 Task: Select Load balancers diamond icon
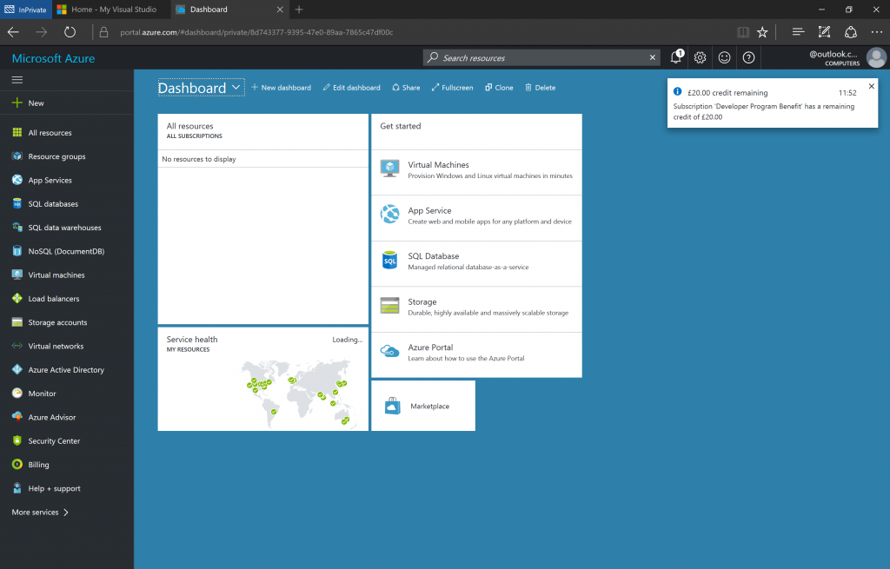17,298
